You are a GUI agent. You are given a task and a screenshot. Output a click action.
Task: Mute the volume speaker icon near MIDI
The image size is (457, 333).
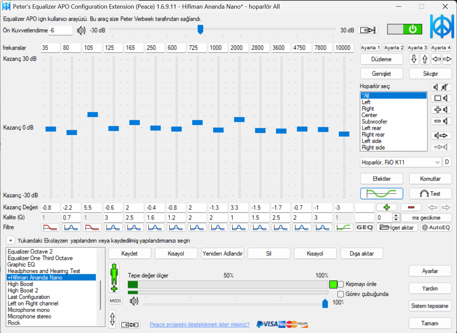tap(134, 301)
